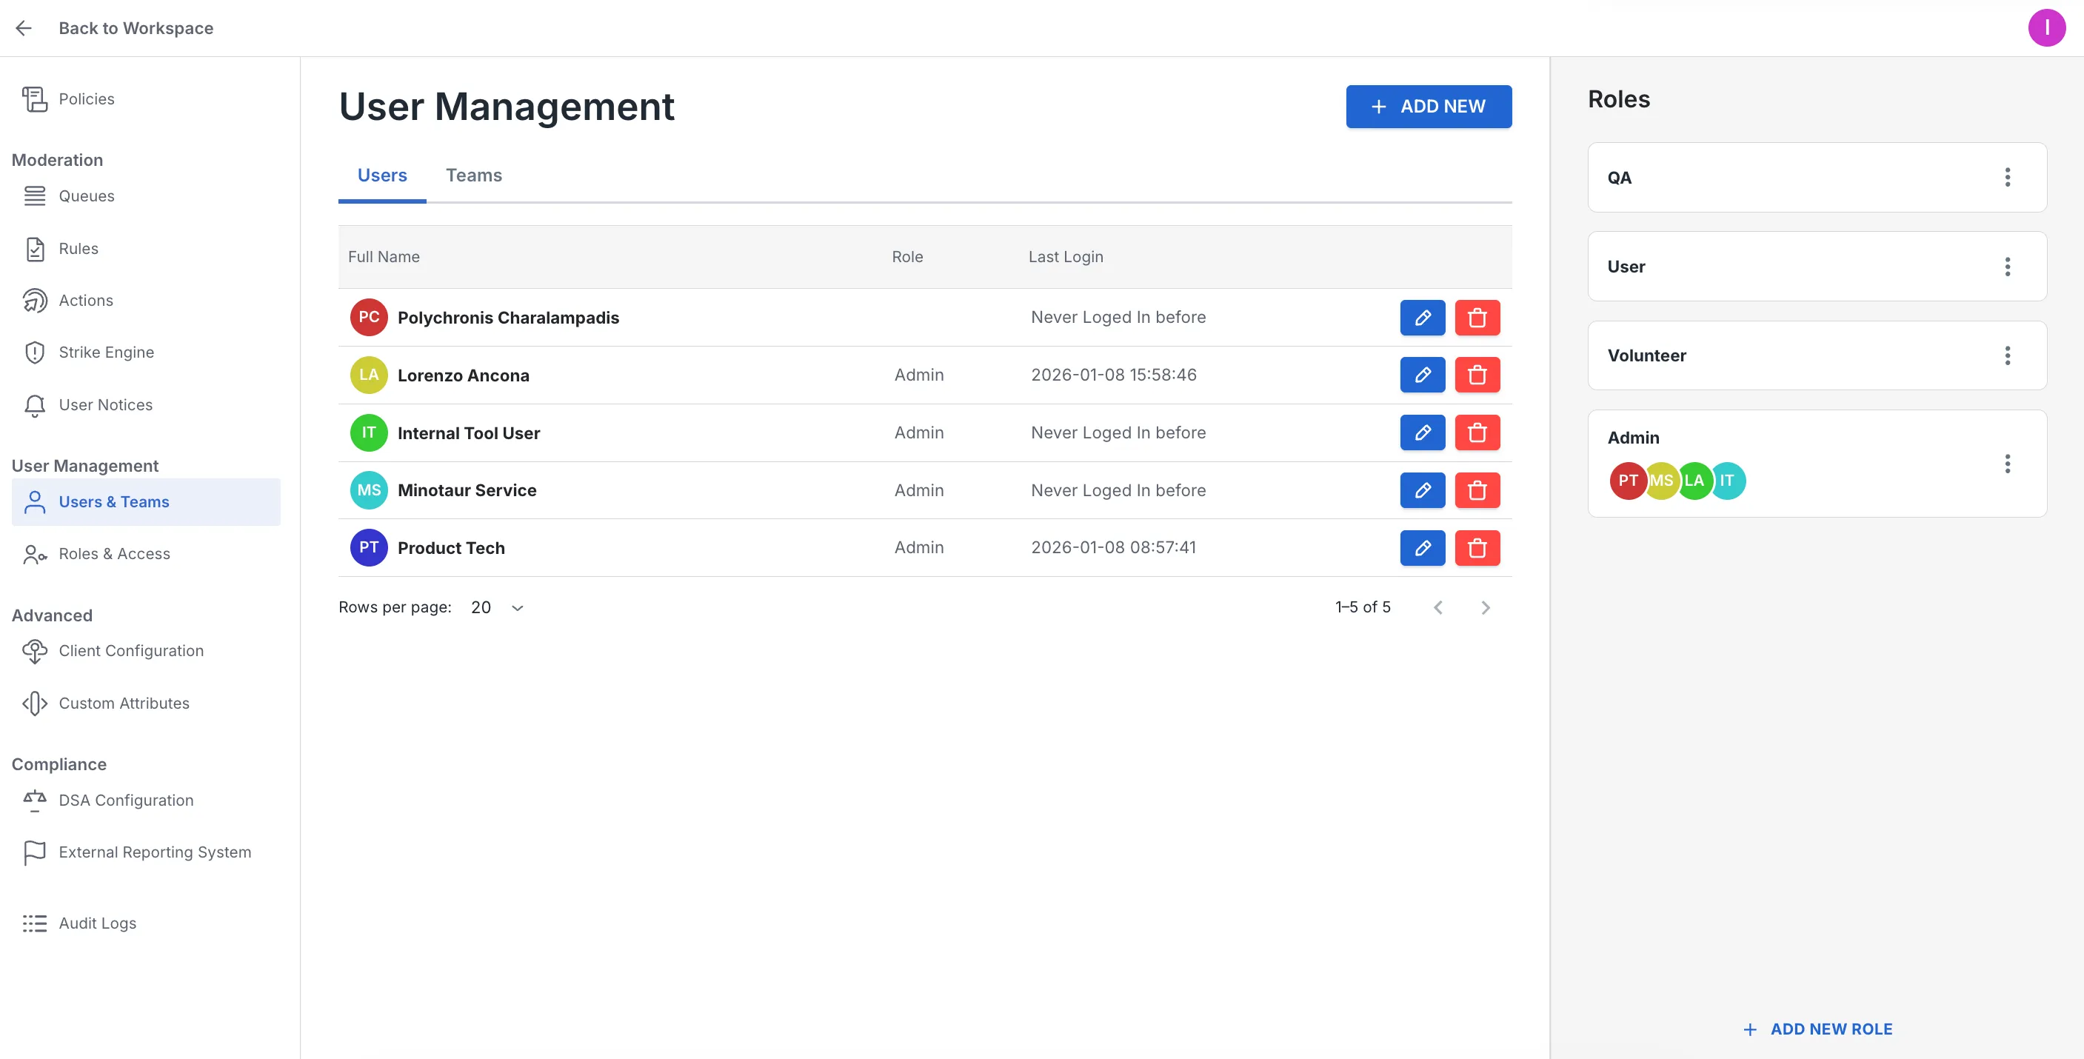The image size is (2084, 1059).
Task: Edit Internal Tool User entry
Action: [1422, 432]
